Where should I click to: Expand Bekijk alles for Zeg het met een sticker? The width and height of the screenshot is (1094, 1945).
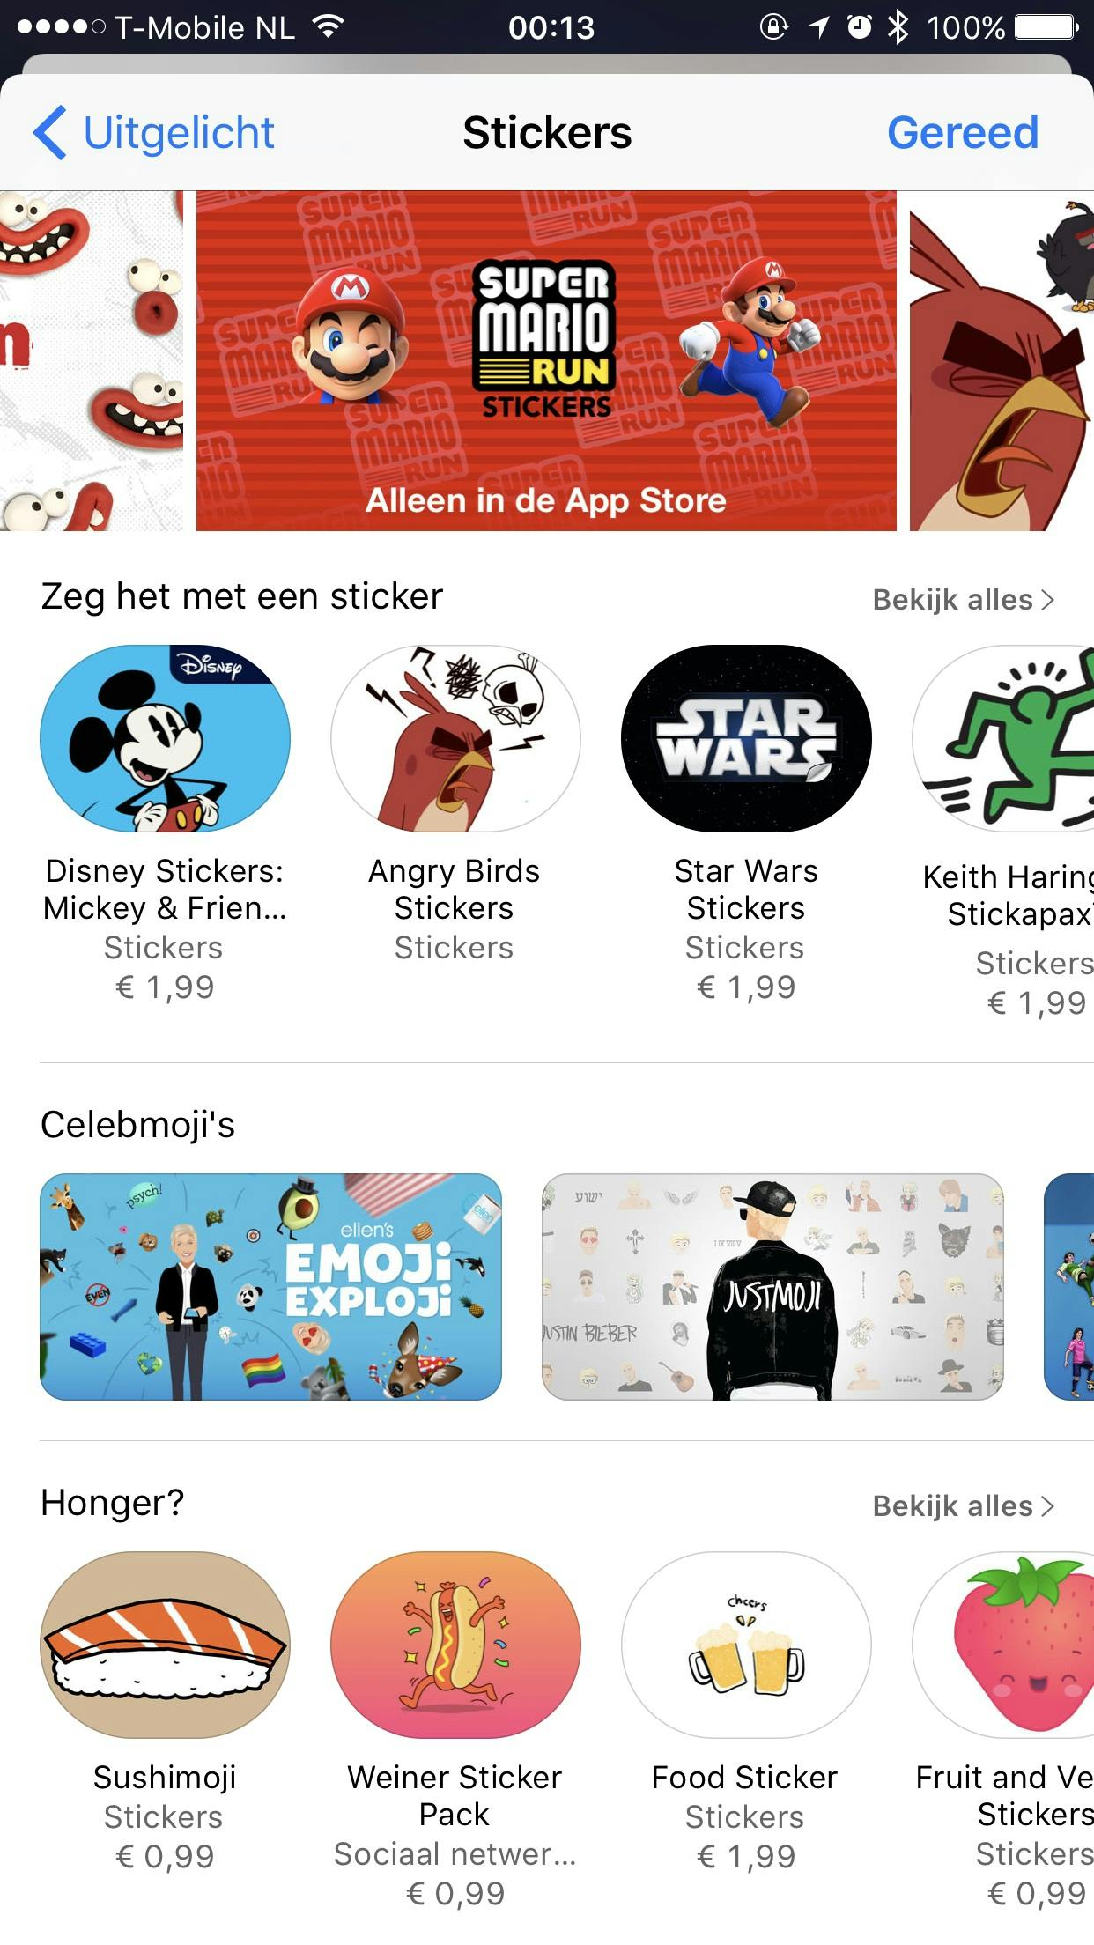click(963, 600)
